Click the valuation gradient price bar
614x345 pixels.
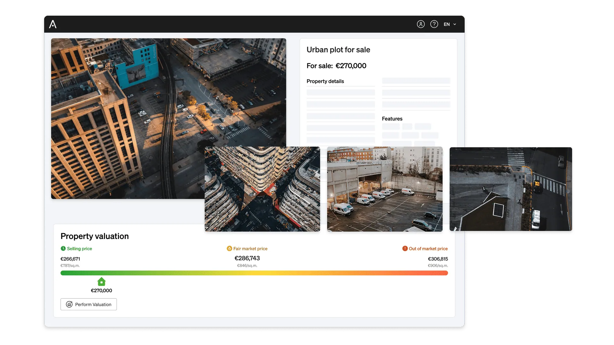tap(254, 273)
